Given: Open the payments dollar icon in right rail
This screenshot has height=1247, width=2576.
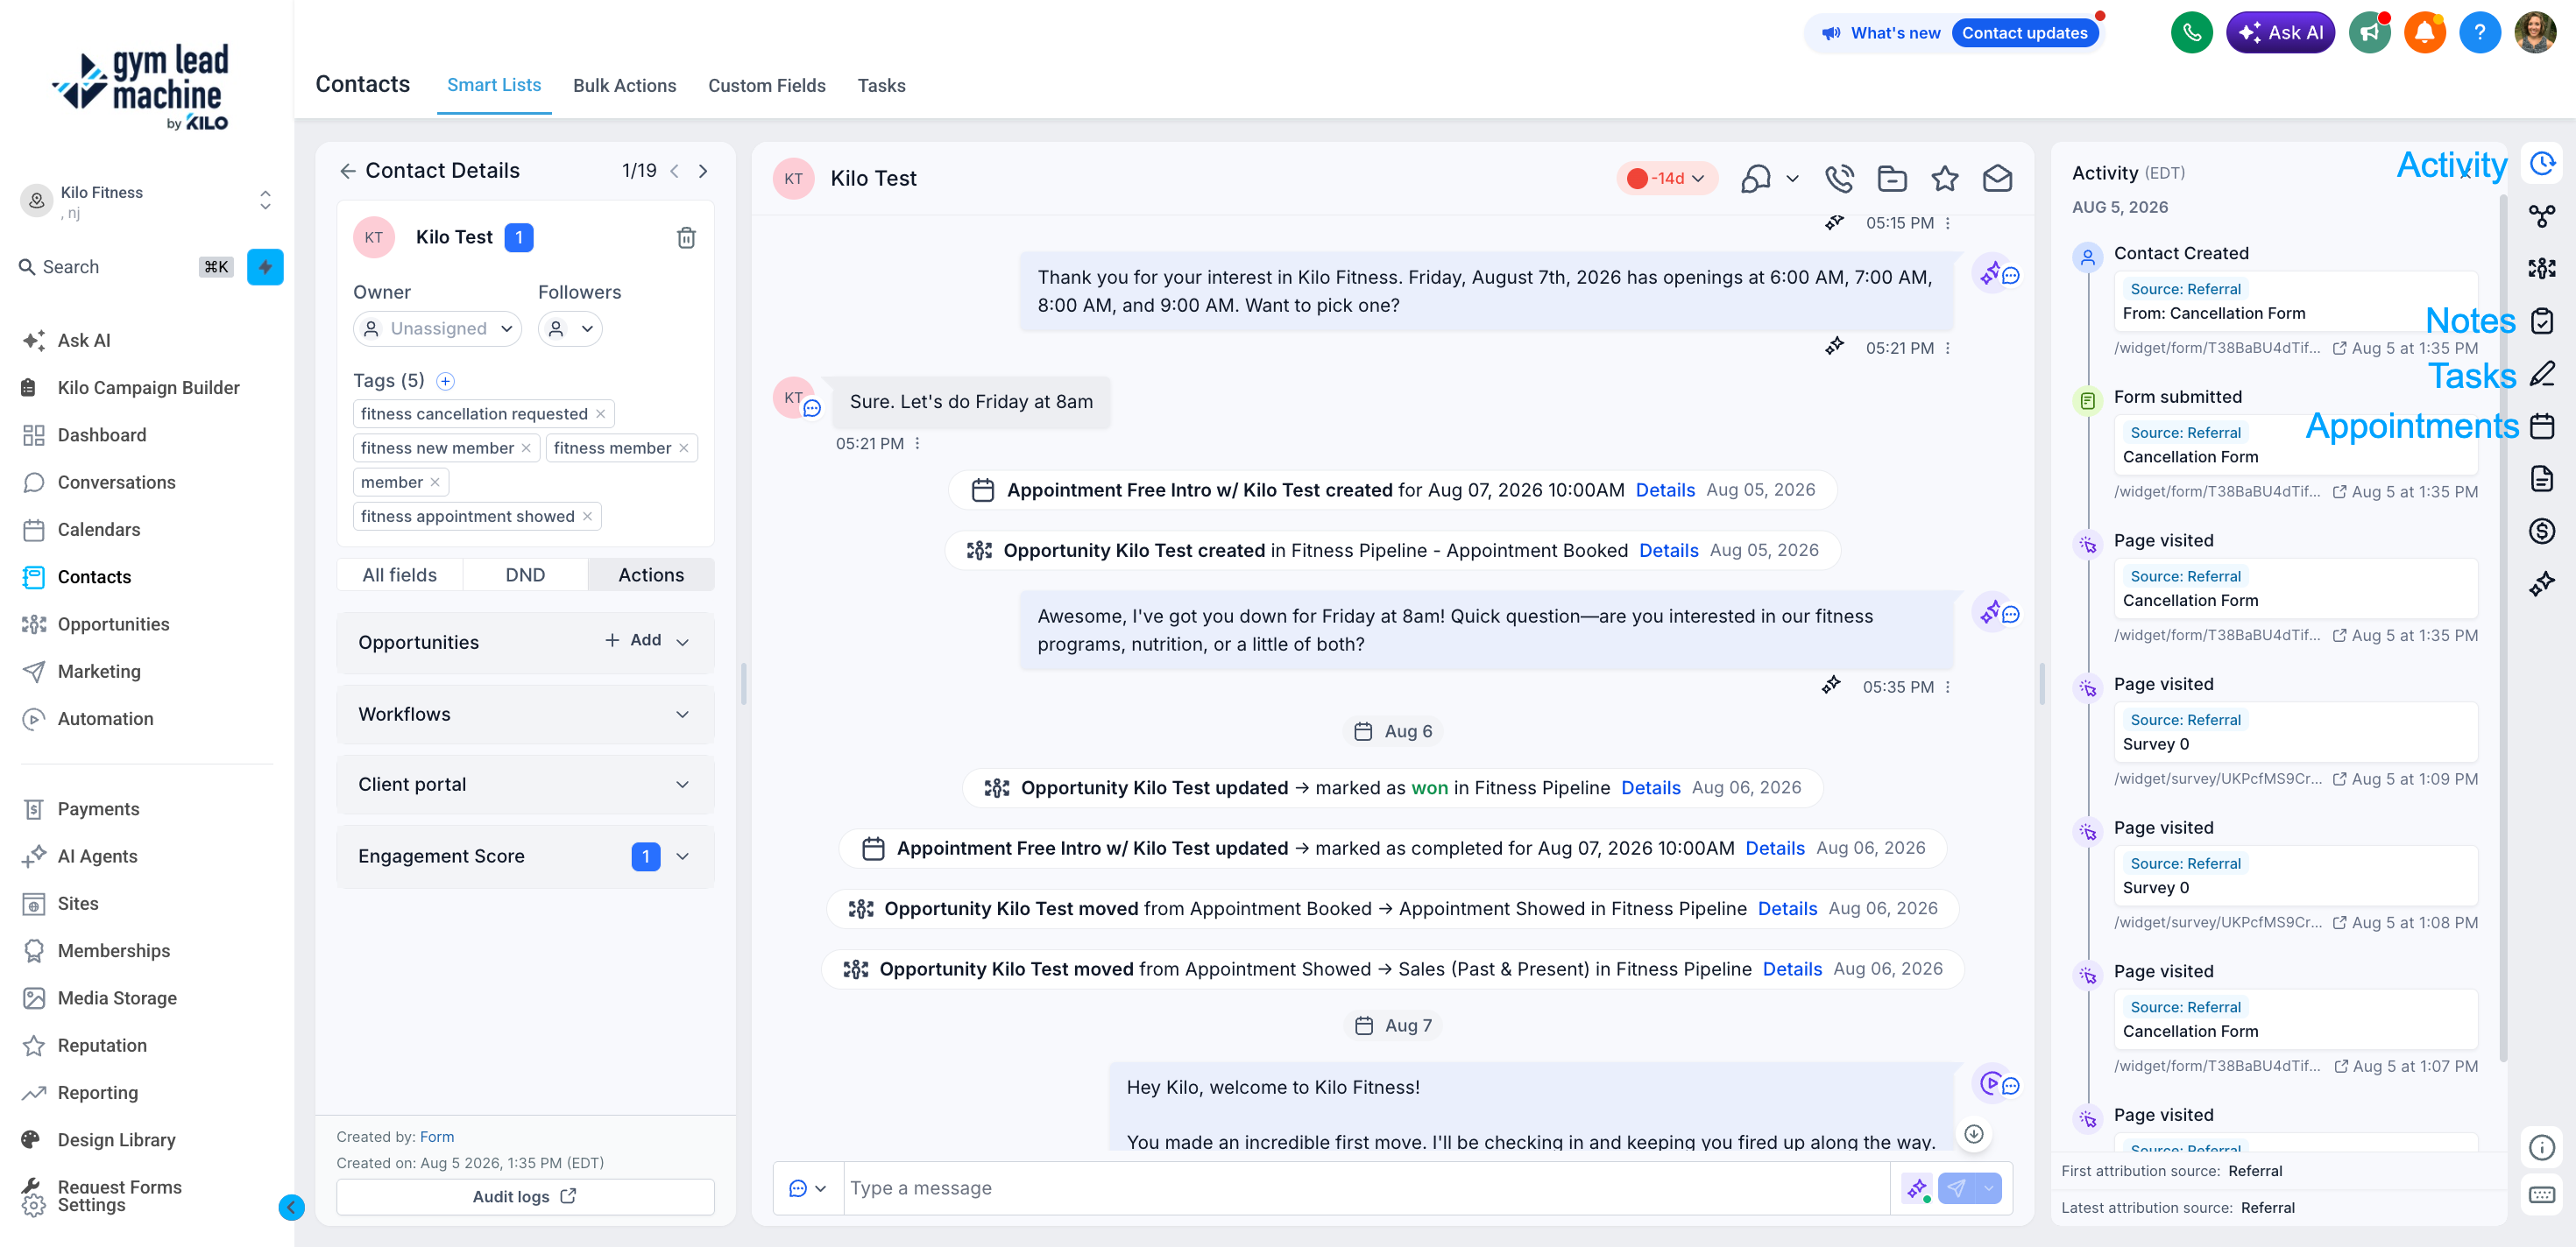Looking at the screenshot, I should coord(2542,530).
